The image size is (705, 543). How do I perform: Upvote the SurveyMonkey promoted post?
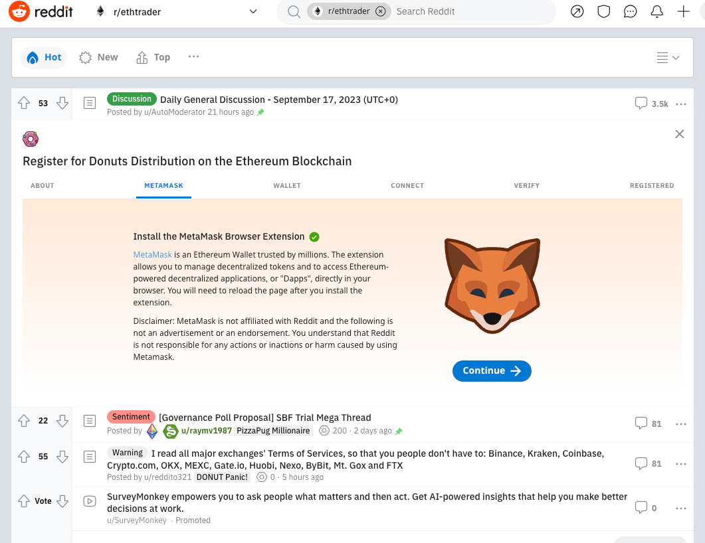click(x=24, y=501)
